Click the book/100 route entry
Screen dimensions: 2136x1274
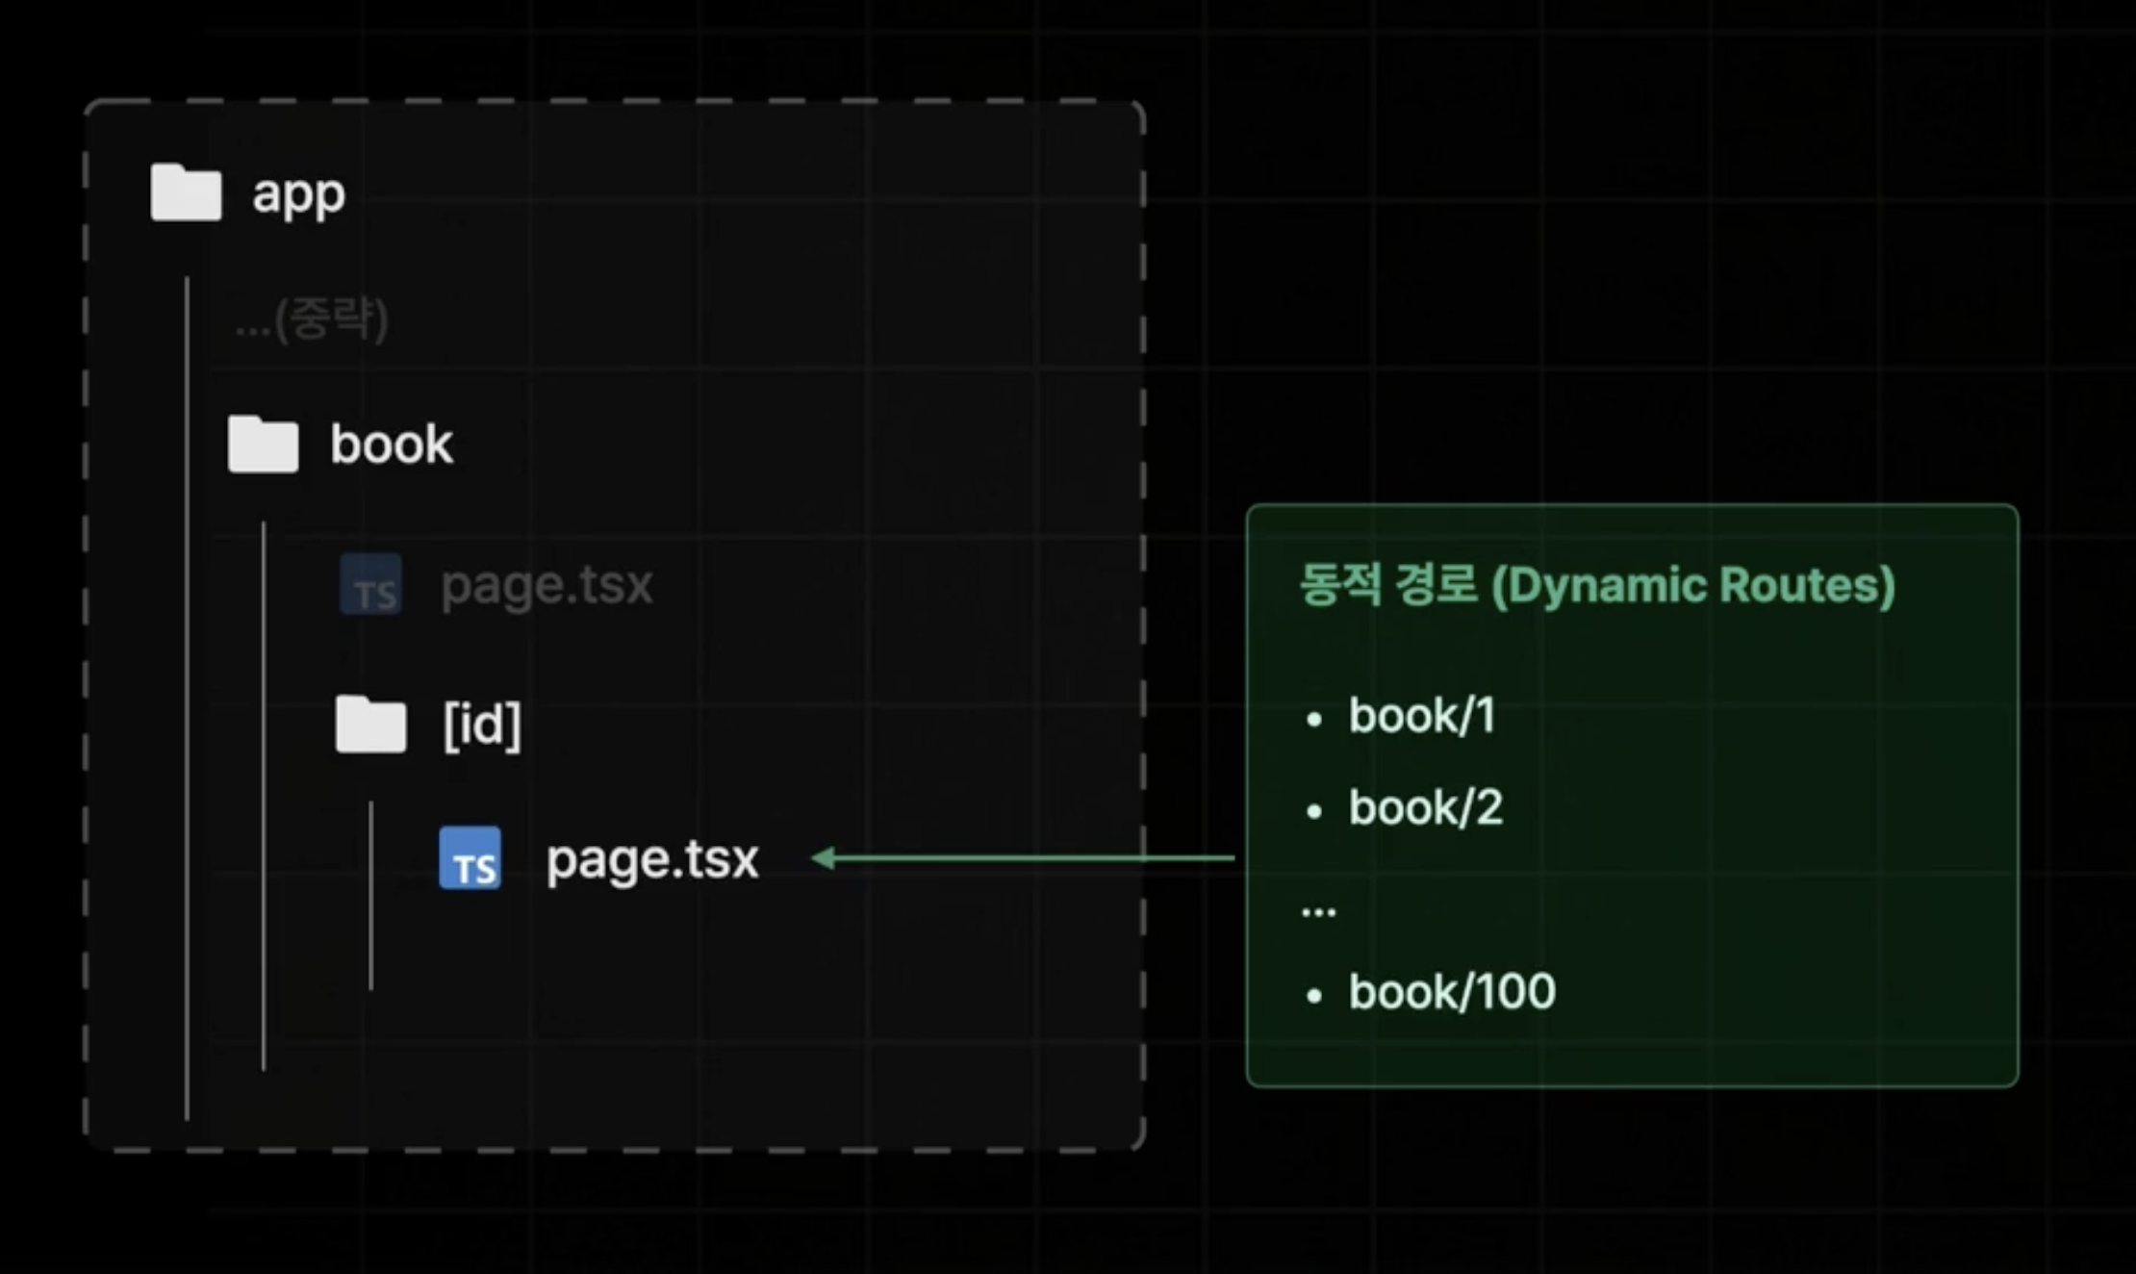point(1451,992)
